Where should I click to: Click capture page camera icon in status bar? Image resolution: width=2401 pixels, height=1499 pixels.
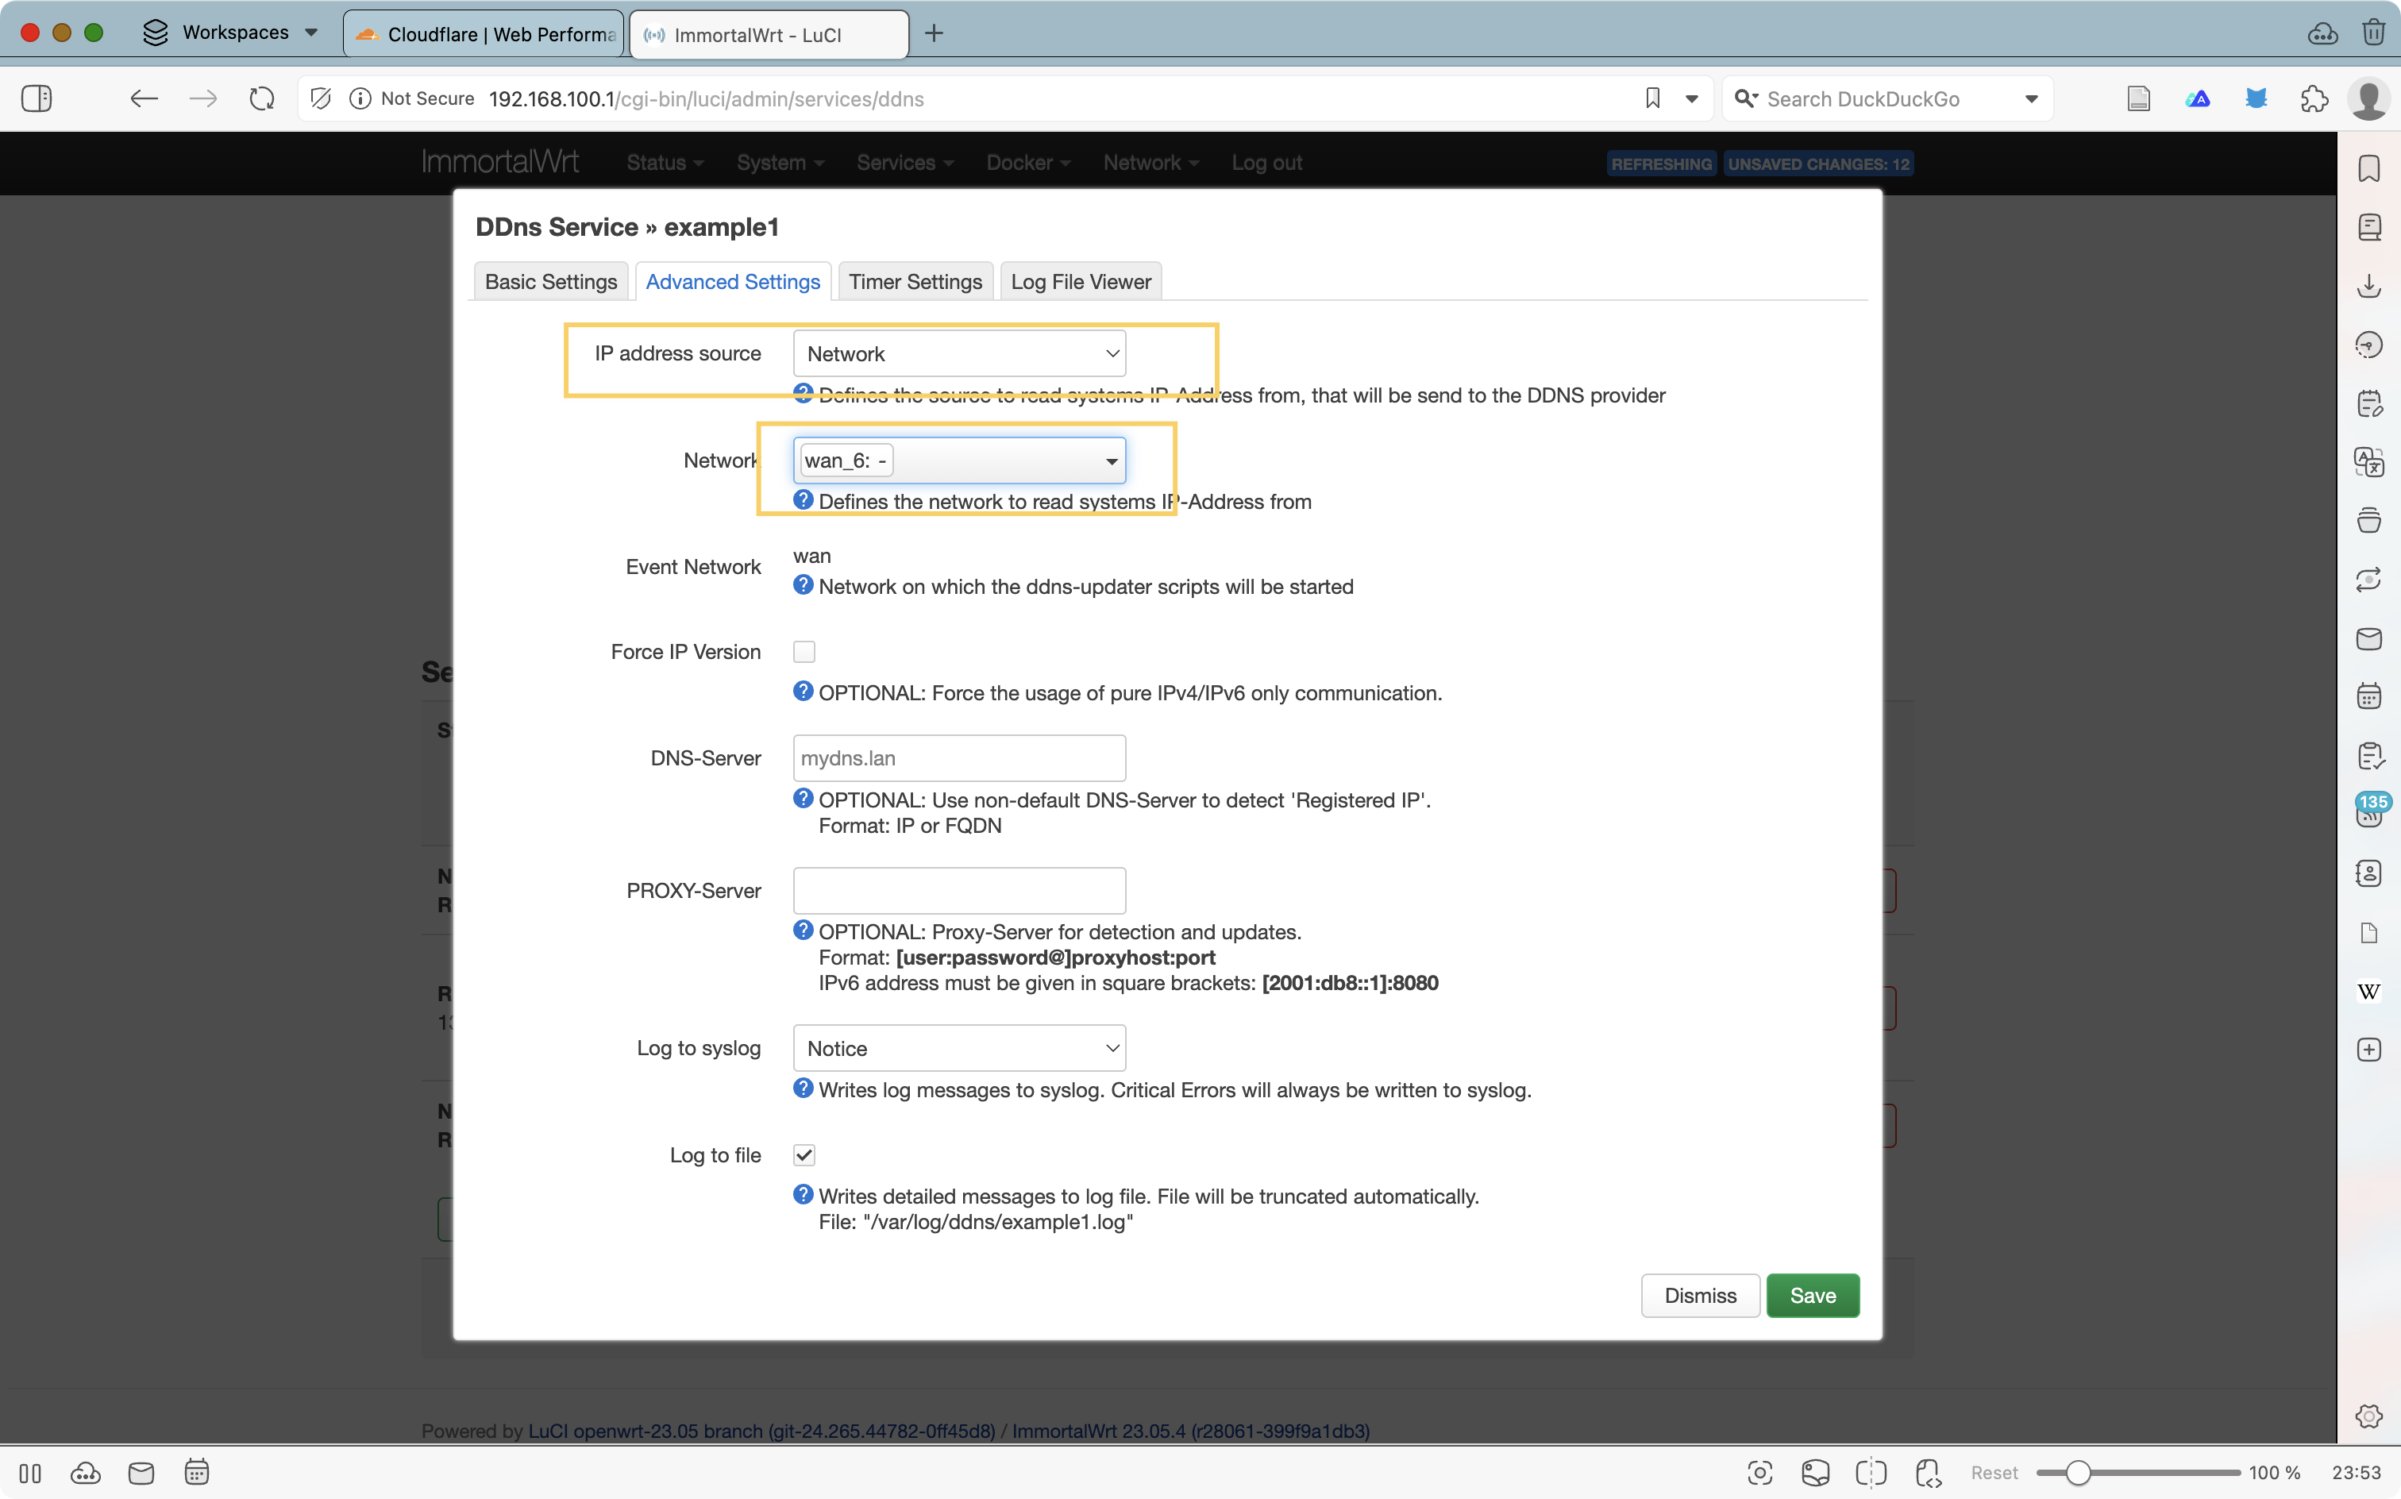[1759, 1474]
